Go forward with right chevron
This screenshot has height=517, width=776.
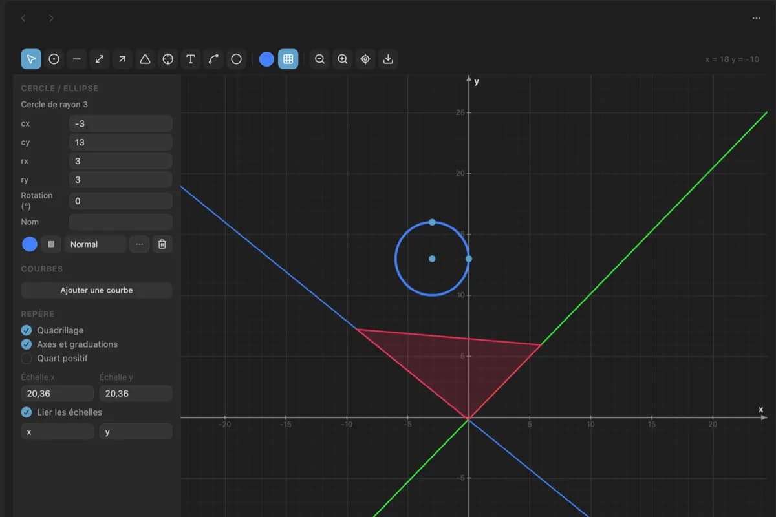(51, 18)
